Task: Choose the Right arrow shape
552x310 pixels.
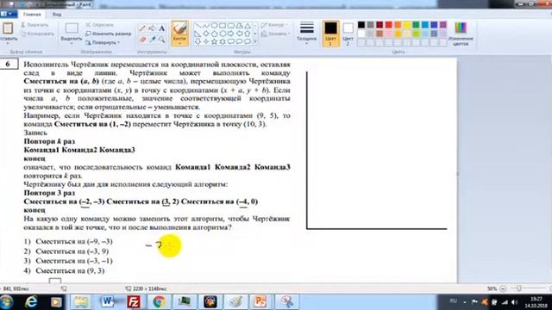Action: tap(231, 34)
